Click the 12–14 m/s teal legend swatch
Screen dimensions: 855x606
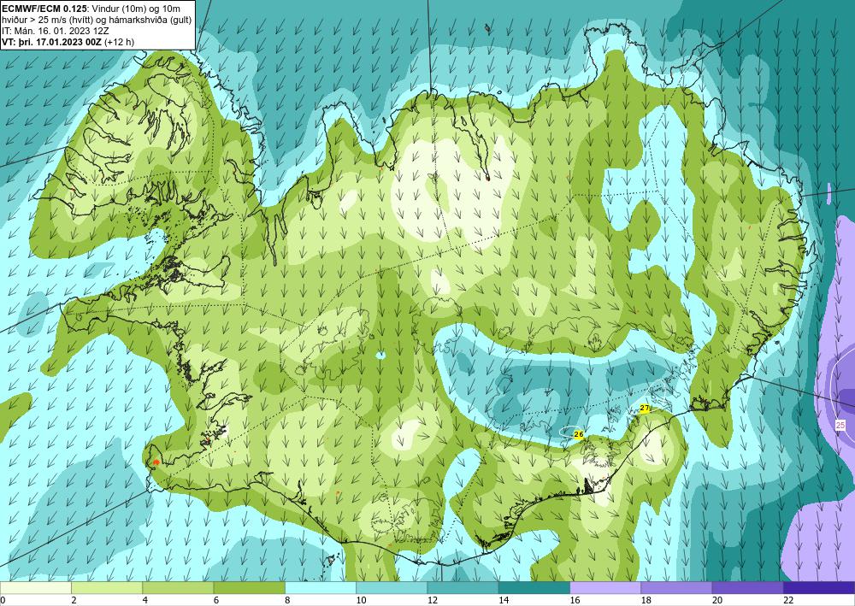[x=463, y=587]
